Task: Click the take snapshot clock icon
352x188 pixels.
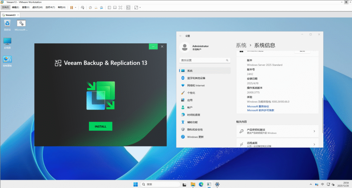Action: click(90, 7)
